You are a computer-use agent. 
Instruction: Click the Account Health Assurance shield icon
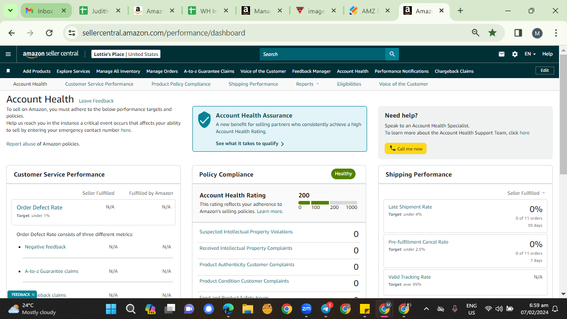click(x=204, y=120)
